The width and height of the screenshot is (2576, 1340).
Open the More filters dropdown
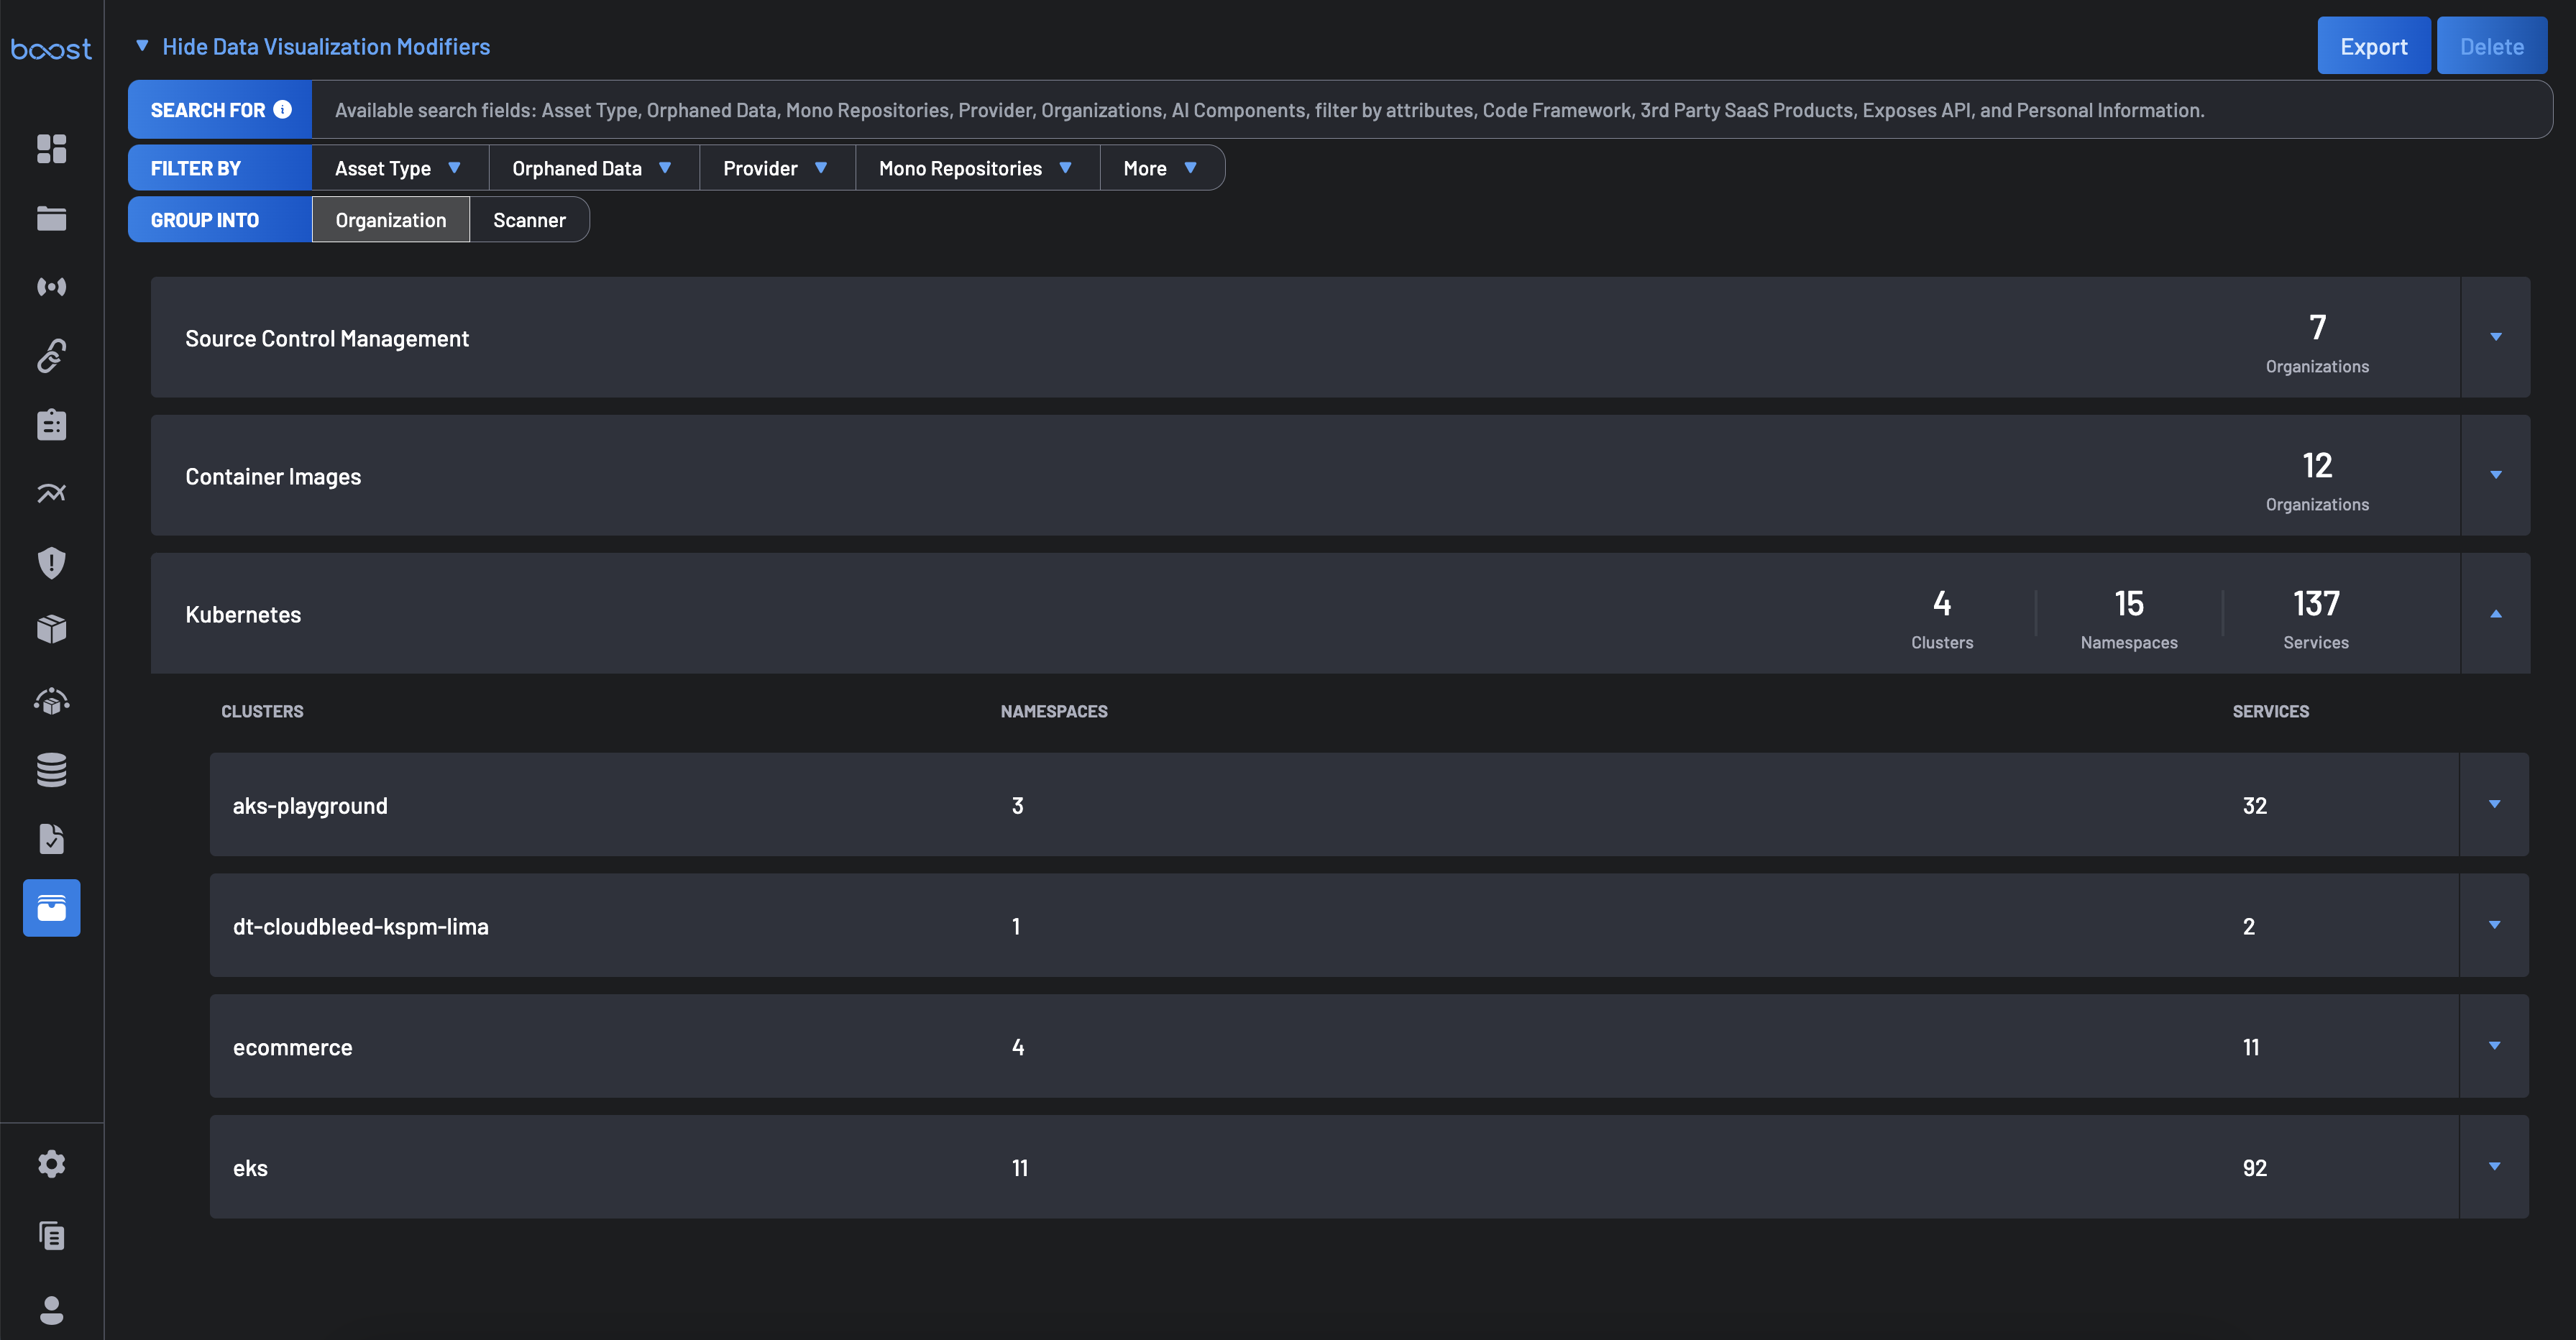(1161, 168)
